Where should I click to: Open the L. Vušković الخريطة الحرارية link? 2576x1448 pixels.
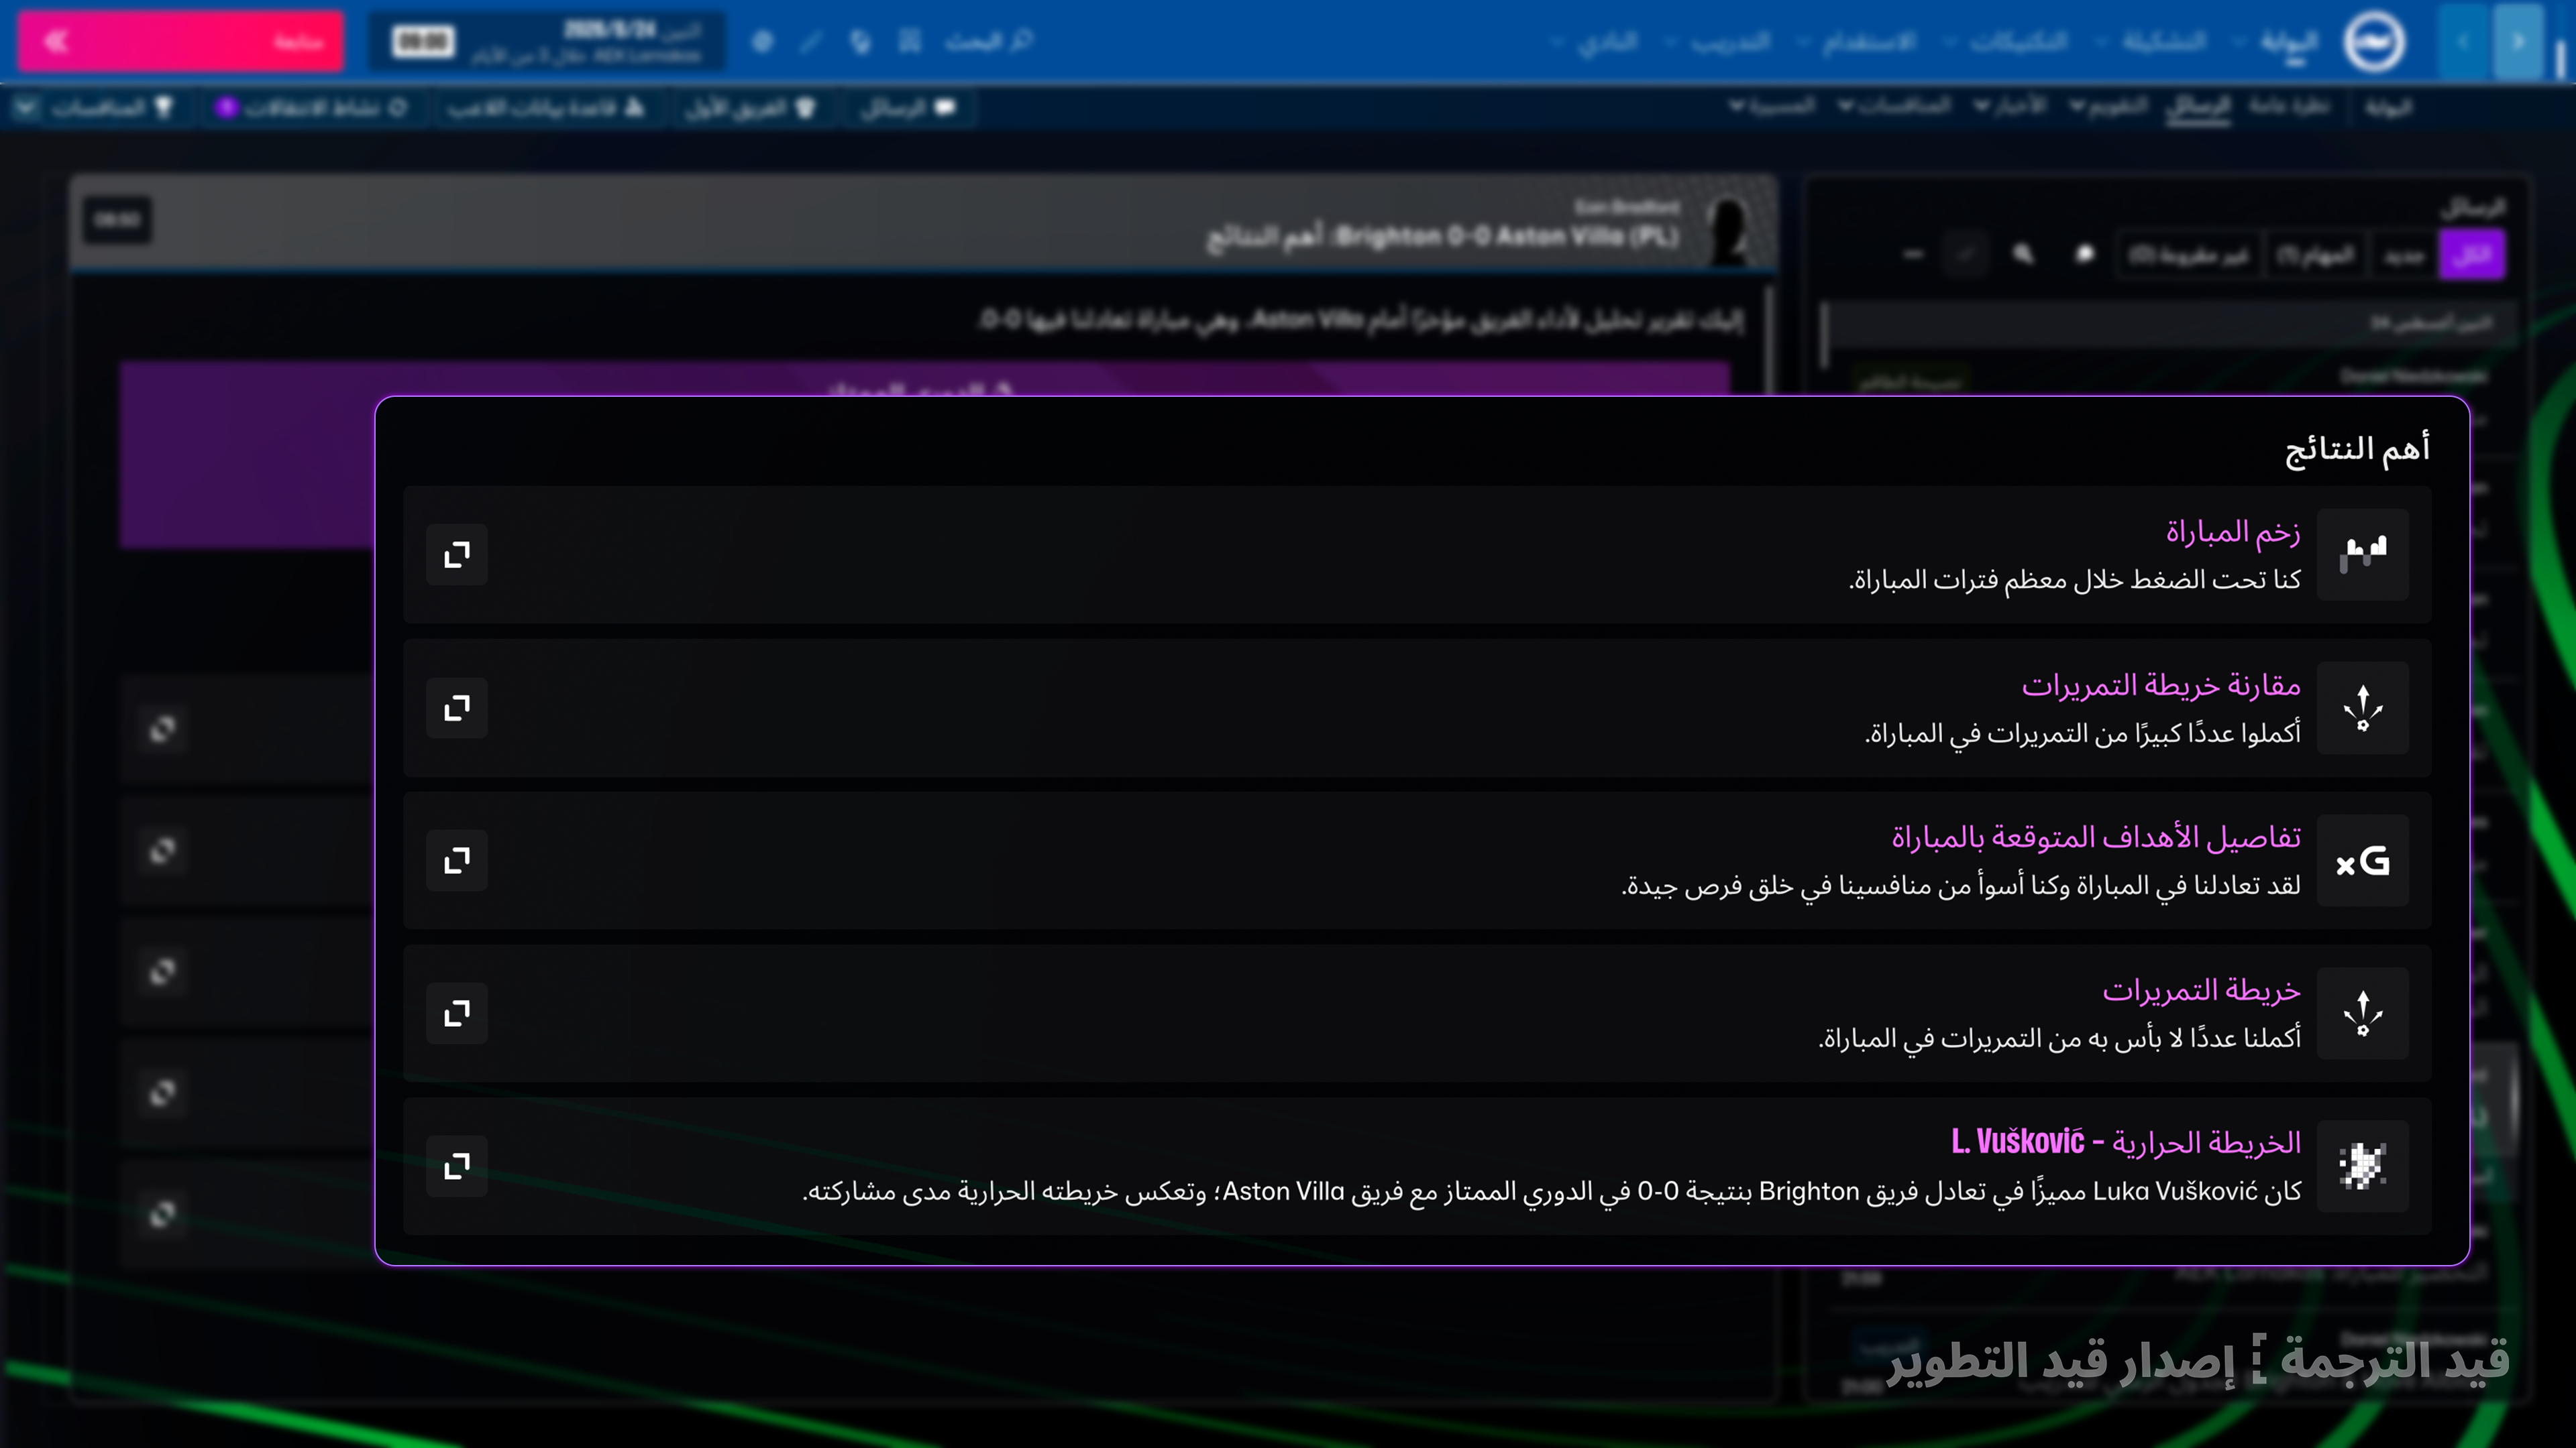[x=2126, y=1142]
